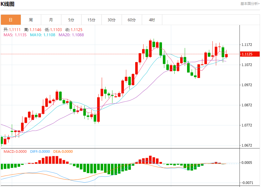Click the MA10: 1.1108 indicator label
The height and width of the screenshot is (187, 262).
[x=43, y=35]
